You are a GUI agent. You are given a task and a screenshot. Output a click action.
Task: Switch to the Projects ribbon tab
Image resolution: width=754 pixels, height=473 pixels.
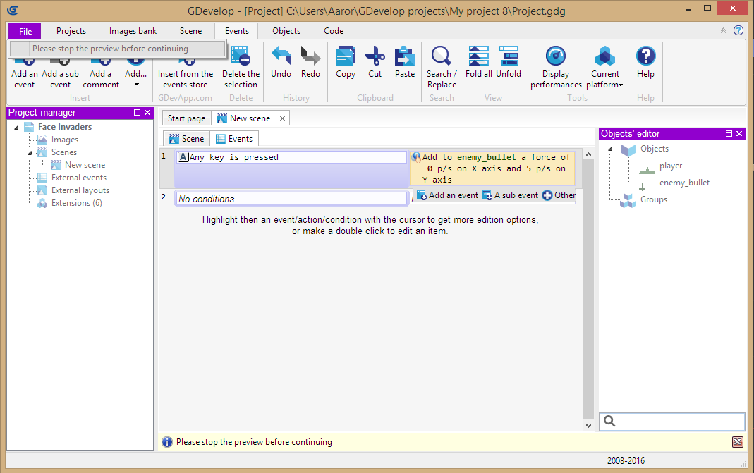tap(71, 31)
